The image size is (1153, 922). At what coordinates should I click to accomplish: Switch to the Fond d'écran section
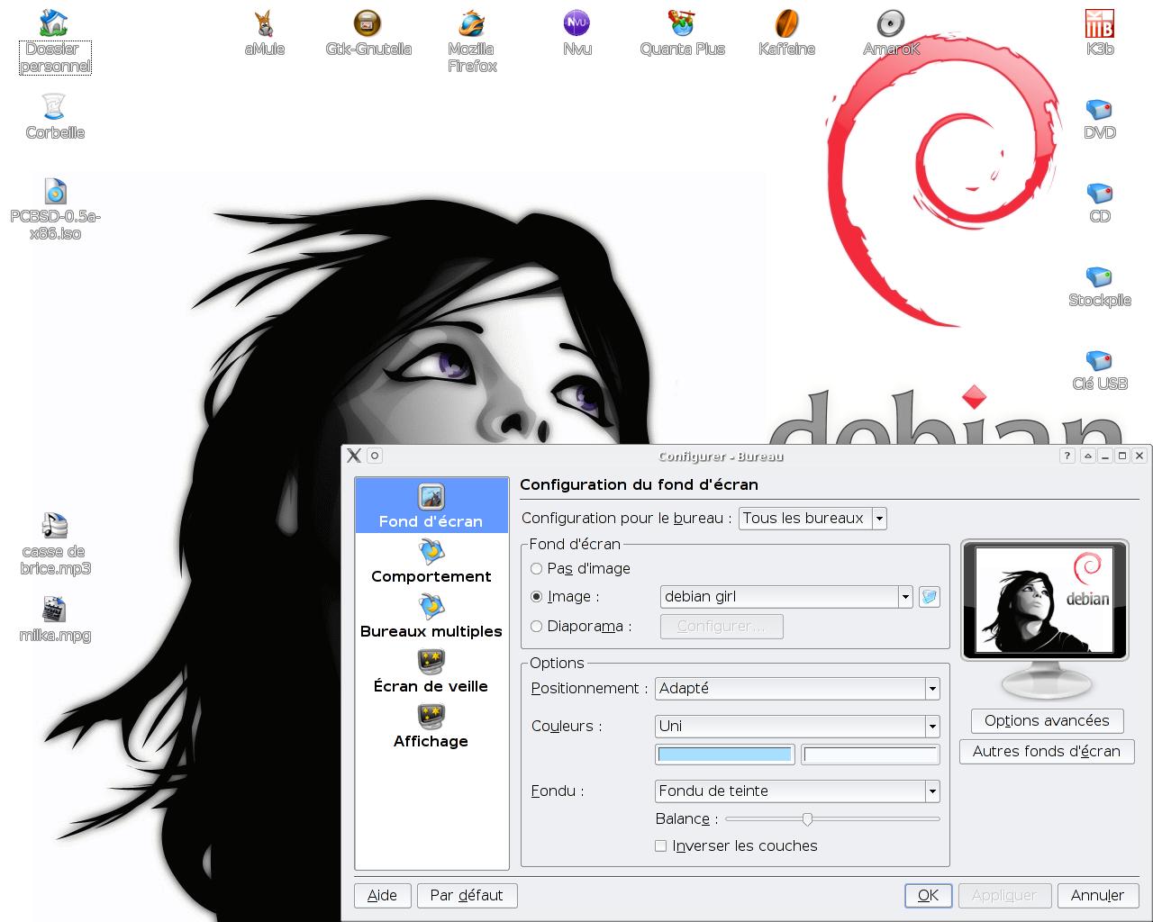coord(431,505)
